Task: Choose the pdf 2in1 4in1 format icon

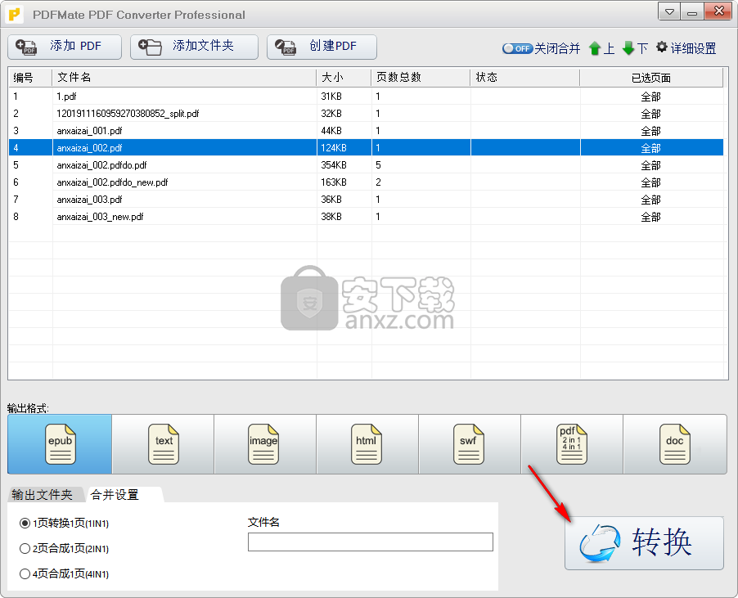Action: coord(570,444)
